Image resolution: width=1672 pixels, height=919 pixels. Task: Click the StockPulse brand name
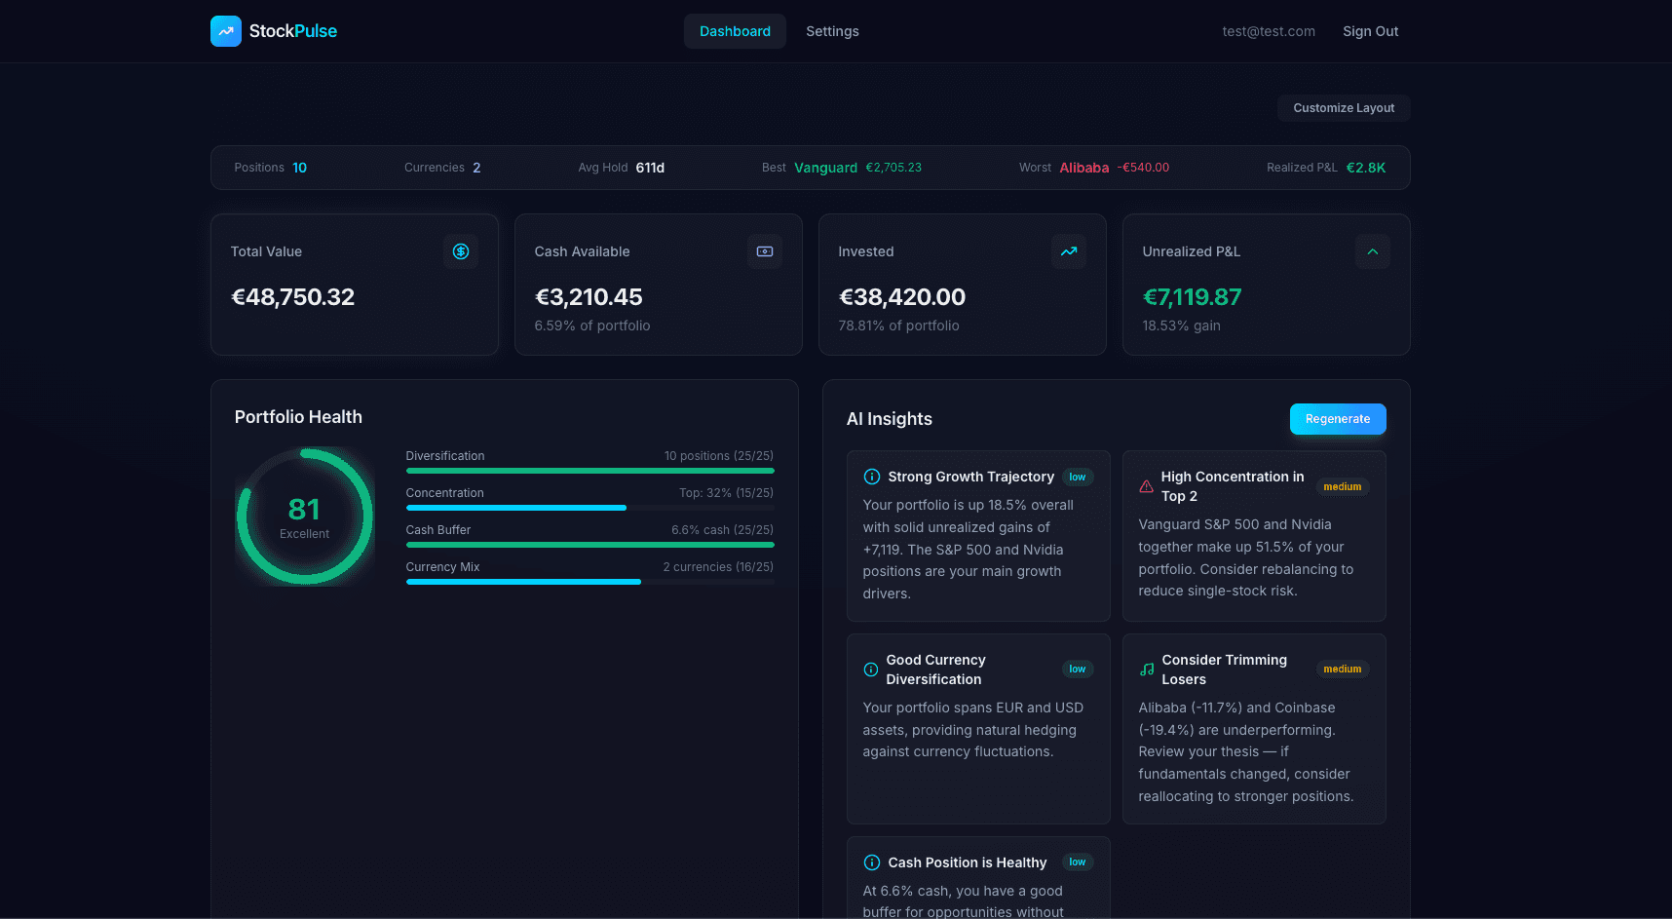(293, 31)
